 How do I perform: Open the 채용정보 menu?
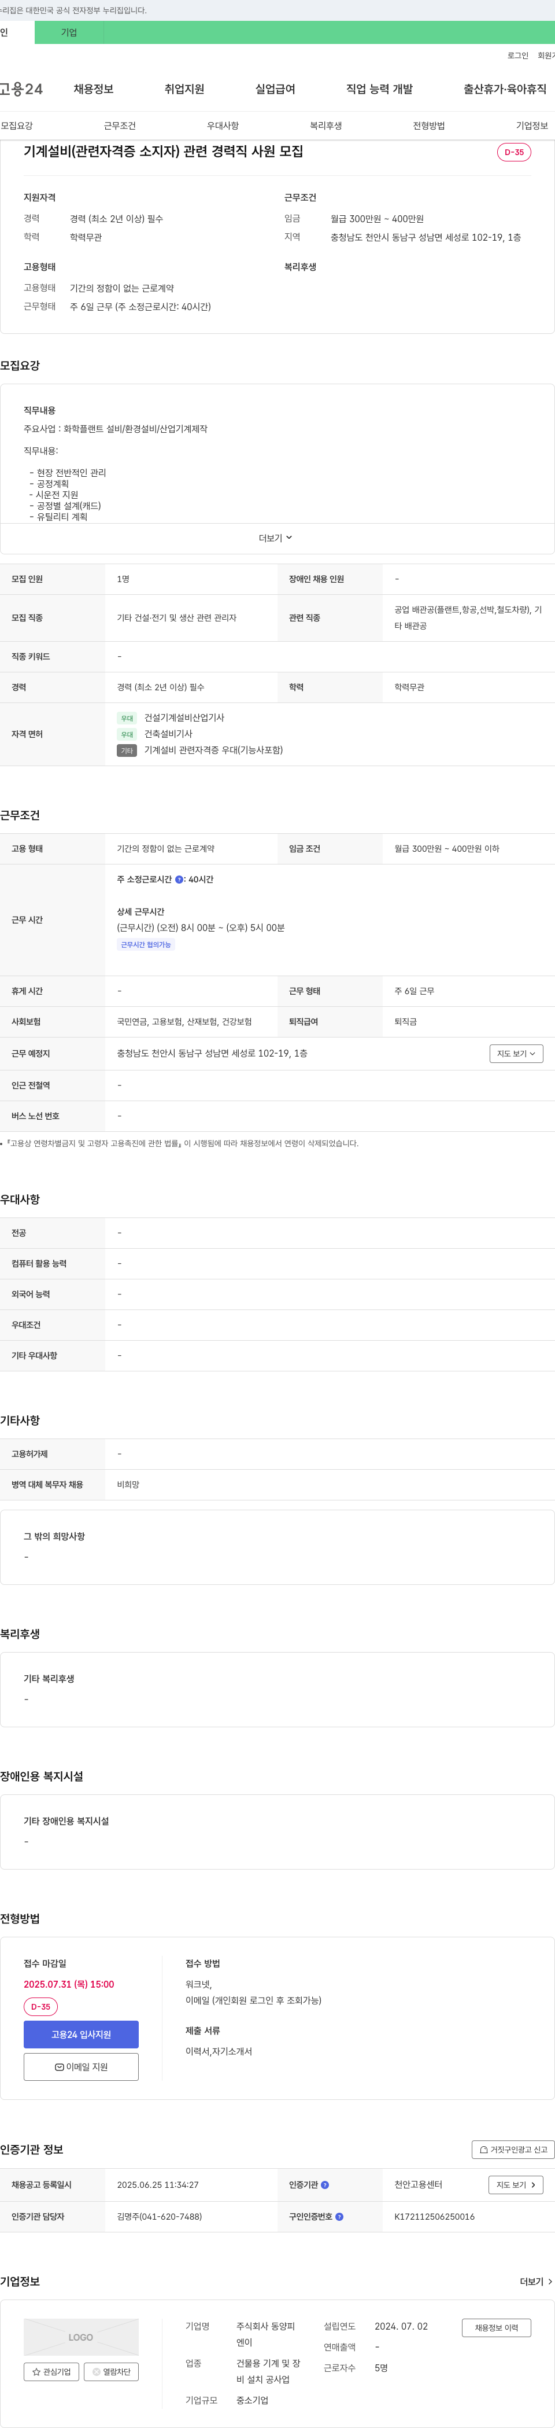[93, 89]
